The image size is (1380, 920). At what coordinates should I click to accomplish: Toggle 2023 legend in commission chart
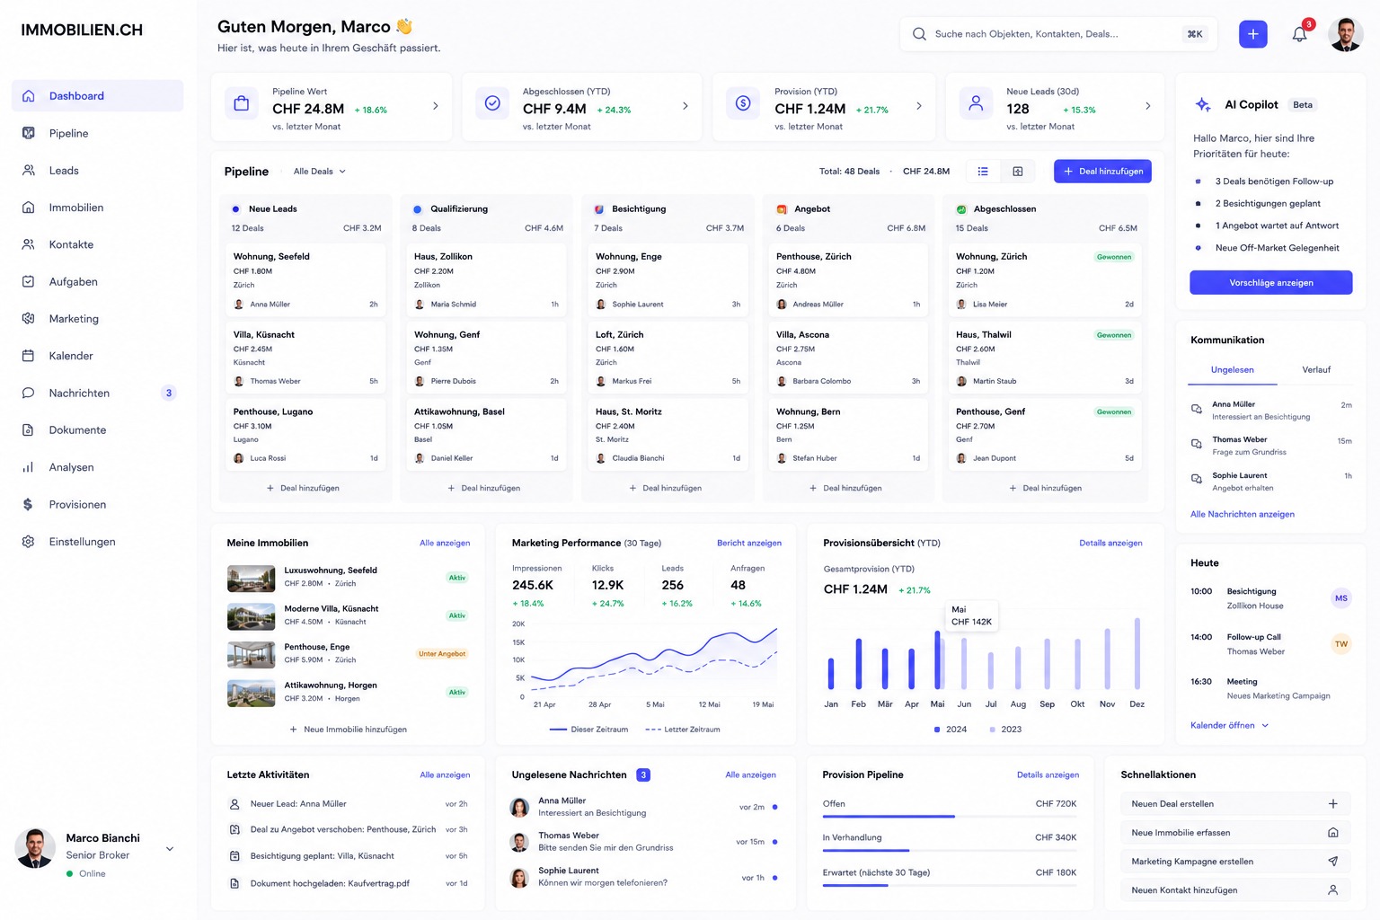point(1005,730)
